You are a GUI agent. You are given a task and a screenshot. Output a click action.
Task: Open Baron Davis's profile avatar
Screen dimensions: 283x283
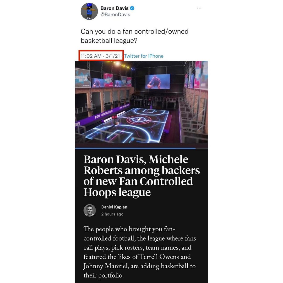pyautogui.click(x=89, y=11)
